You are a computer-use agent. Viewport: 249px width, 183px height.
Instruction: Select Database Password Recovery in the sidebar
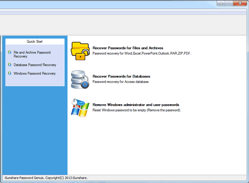pos(34,65)
